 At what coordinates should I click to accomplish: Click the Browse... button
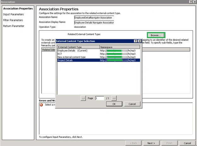pyautogui.click(x=156, y=35)
